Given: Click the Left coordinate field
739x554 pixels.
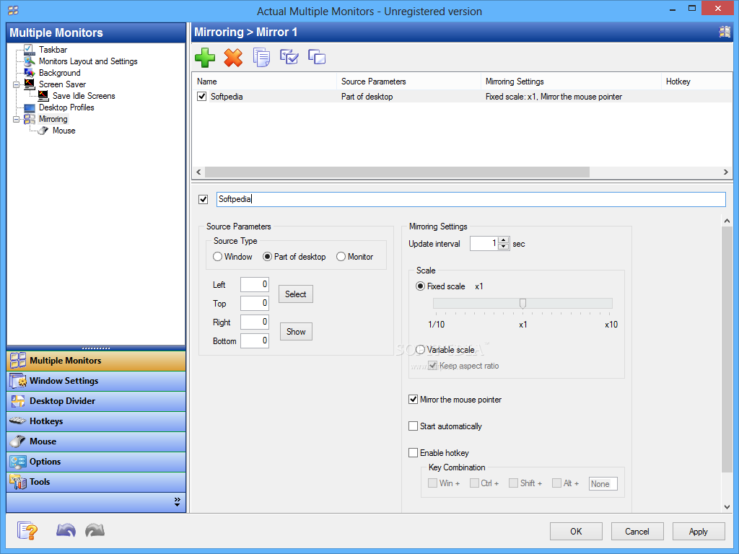Looking at the screenshot, I should click(255, 284).
